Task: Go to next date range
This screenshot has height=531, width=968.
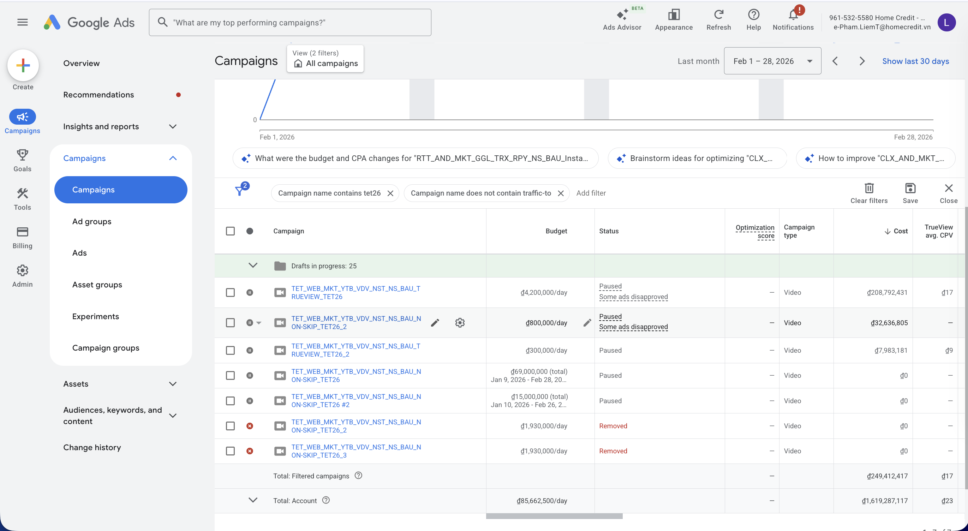Action: click(862, 61)
